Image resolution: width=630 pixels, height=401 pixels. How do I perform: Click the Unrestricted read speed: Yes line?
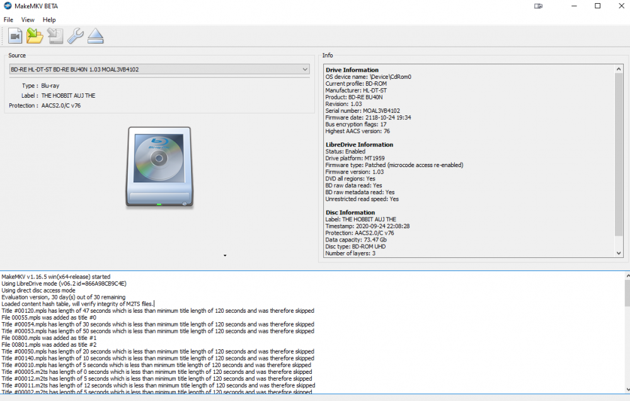[x=362, y=199]
